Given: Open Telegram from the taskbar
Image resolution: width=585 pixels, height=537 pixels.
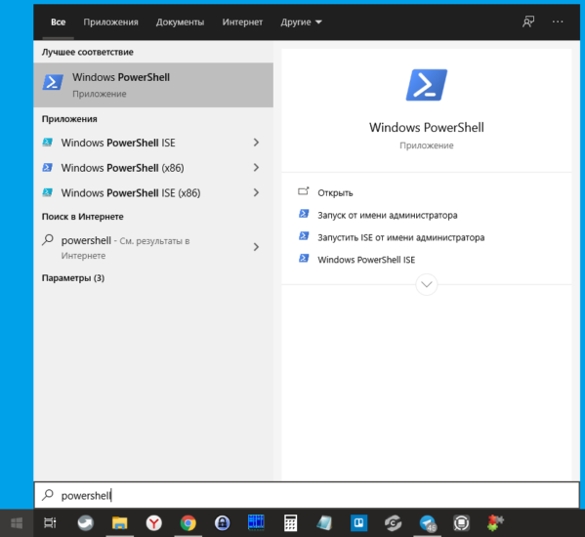Looking at the screenshot, I should (428, 522).
